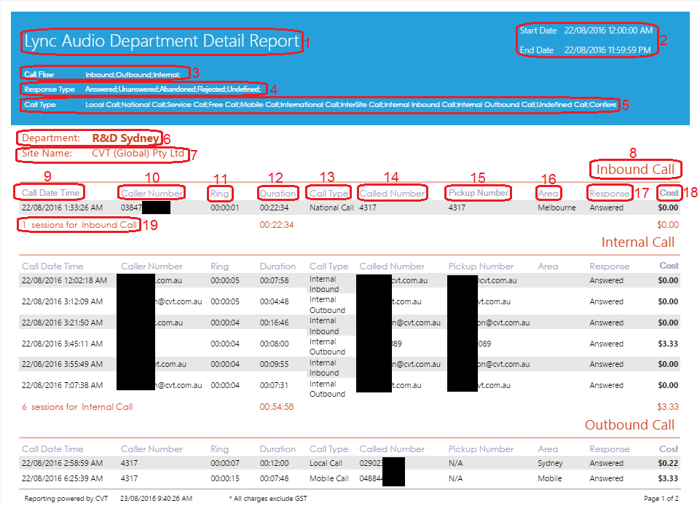Click Ring column header in Inbound table
Screen dimensions: 700x506
[x=219, y=193]
